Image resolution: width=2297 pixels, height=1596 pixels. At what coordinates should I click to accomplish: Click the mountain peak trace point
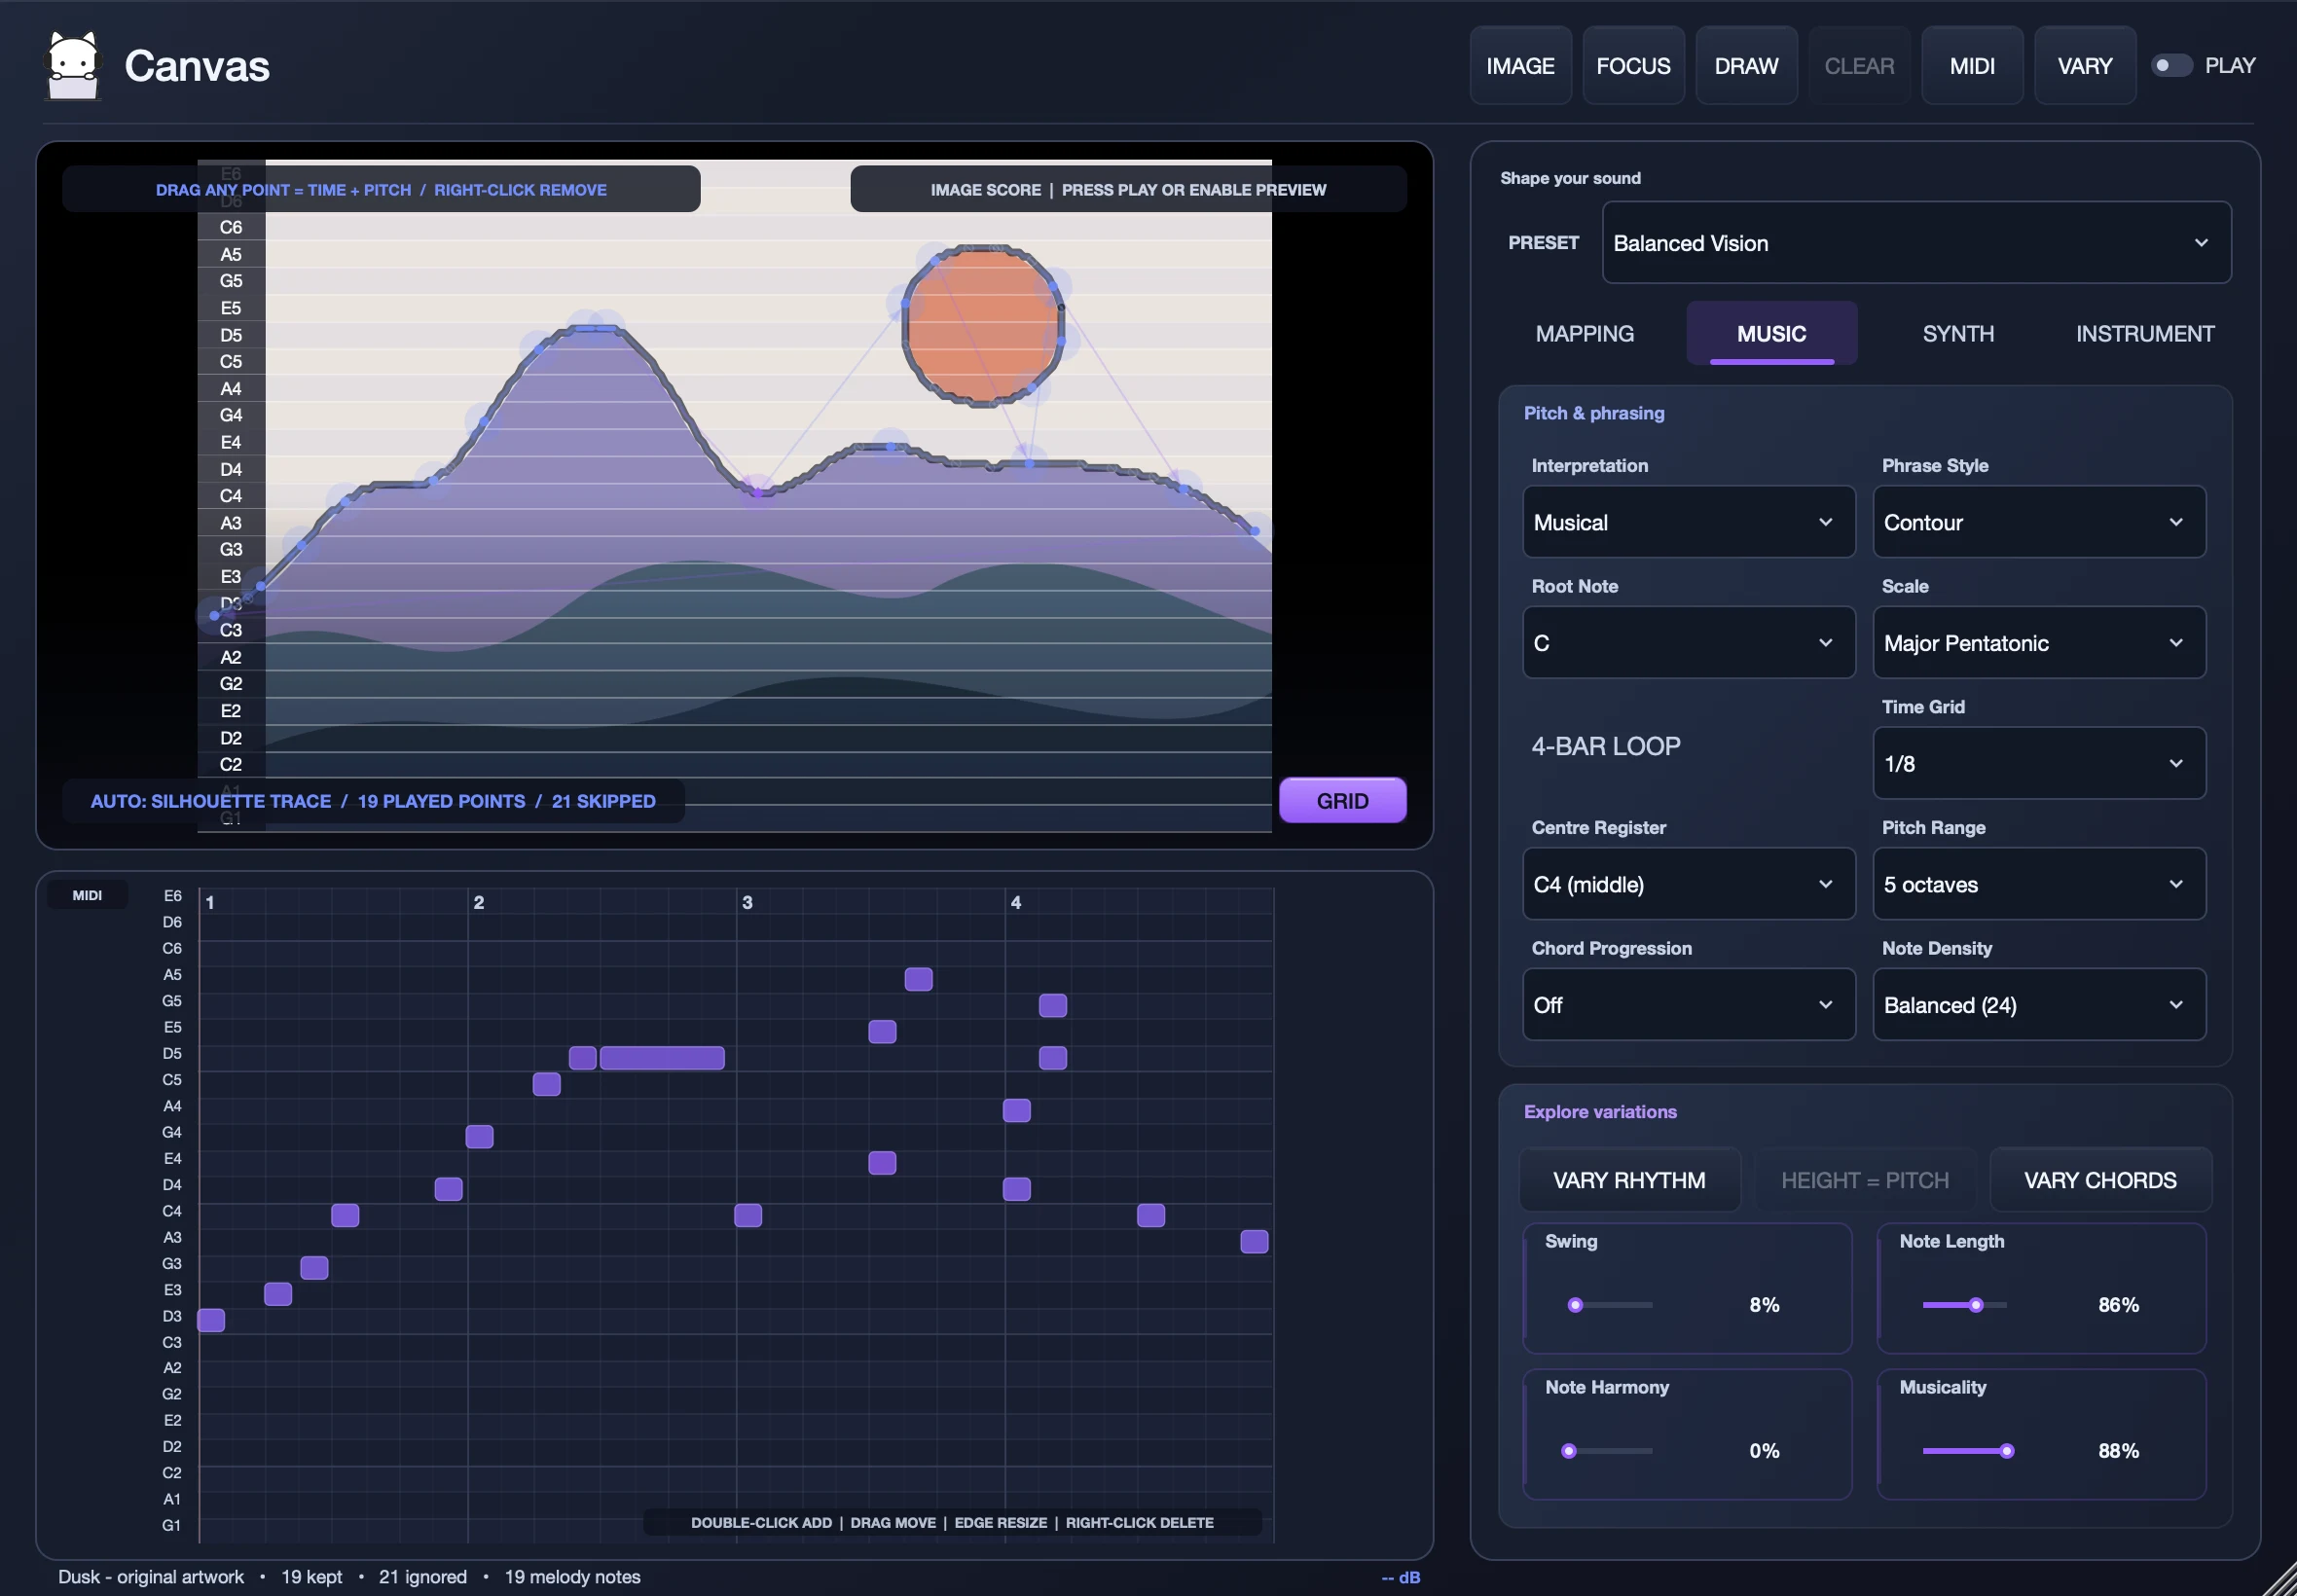click(x=596, y=327)
